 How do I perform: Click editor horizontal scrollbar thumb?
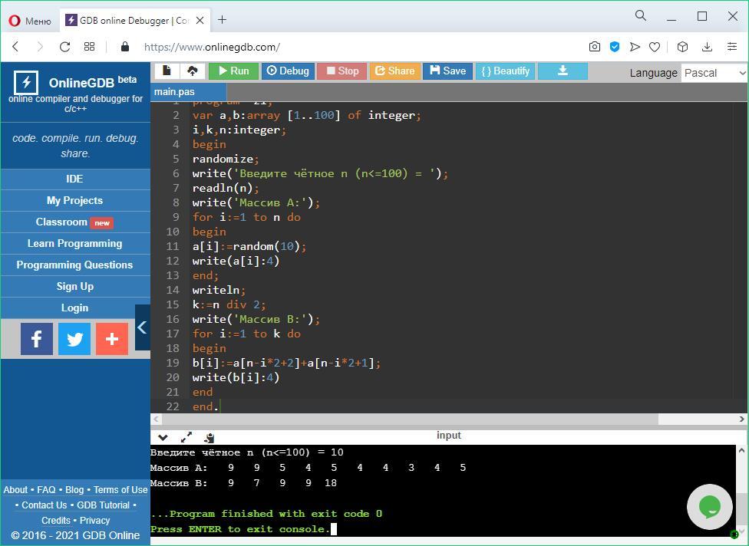point(410,419)
